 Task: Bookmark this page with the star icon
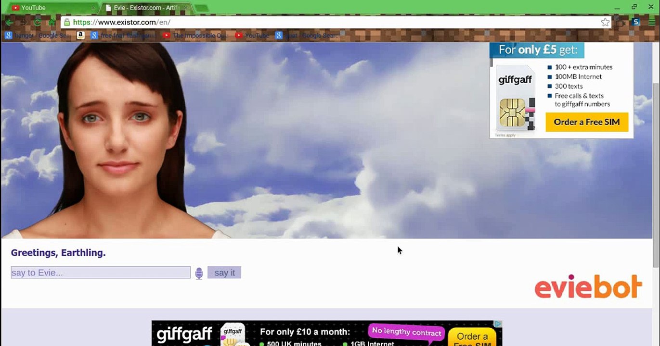[605, 22]
